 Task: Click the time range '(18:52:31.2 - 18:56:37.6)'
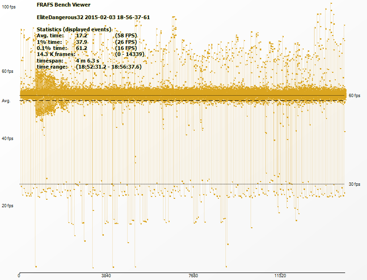[109, 67]
